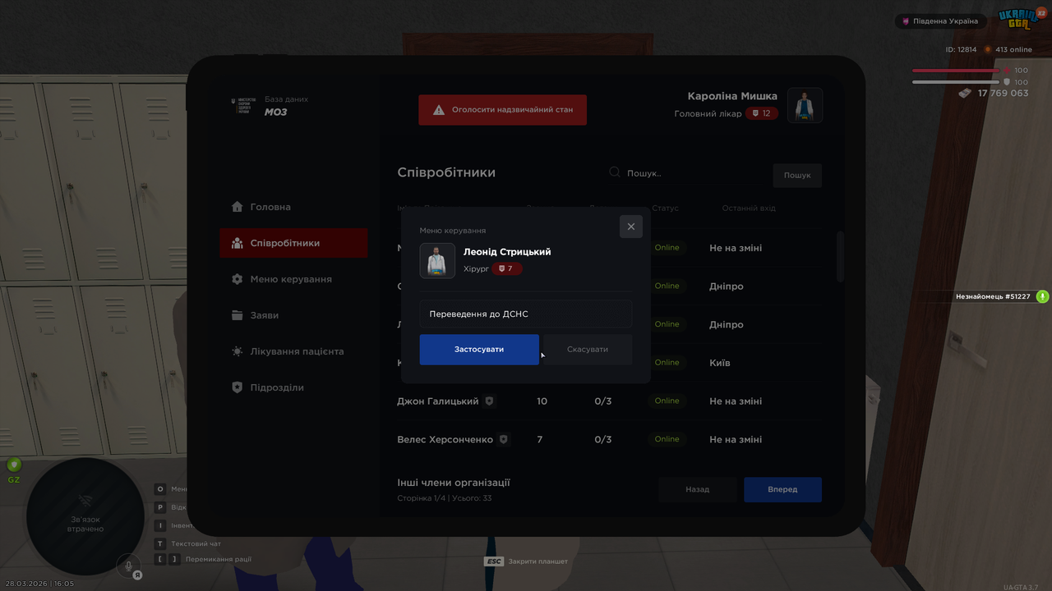Click the Лікування пацієнта sidebar icon
This screenshot has height=591, width=1052.
[x=238, y=351]
